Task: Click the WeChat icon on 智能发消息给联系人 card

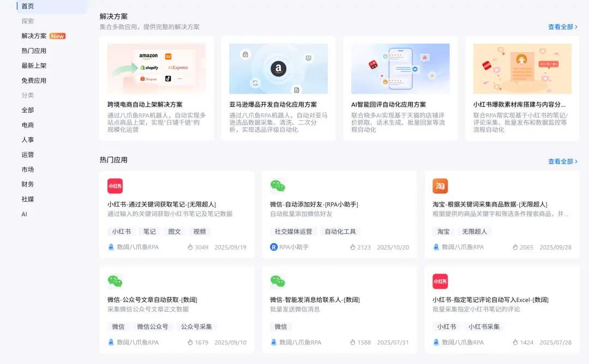Action: [x=278, y=281]
